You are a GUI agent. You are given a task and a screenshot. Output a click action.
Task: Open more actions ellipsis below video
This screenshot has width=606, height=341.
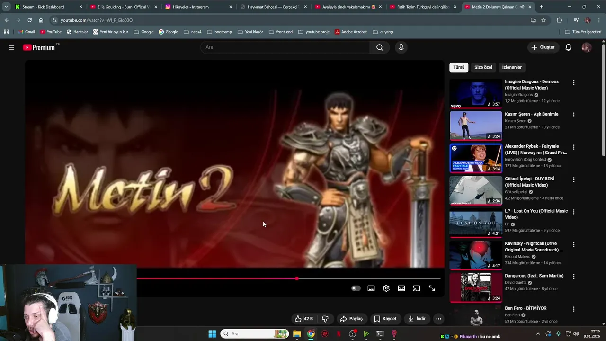tap(439, 319)
